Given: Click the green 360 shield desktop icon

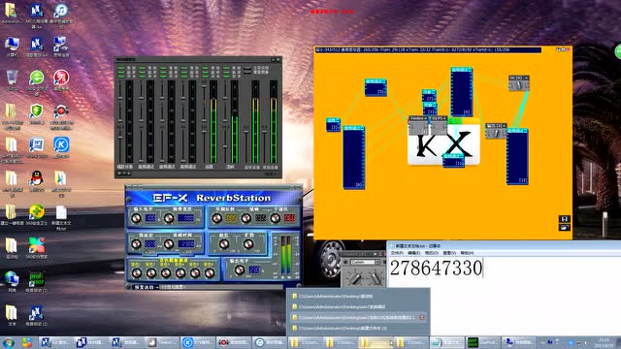Looking at the screenshot, I should pyautogui.click(x=37, y=111).
